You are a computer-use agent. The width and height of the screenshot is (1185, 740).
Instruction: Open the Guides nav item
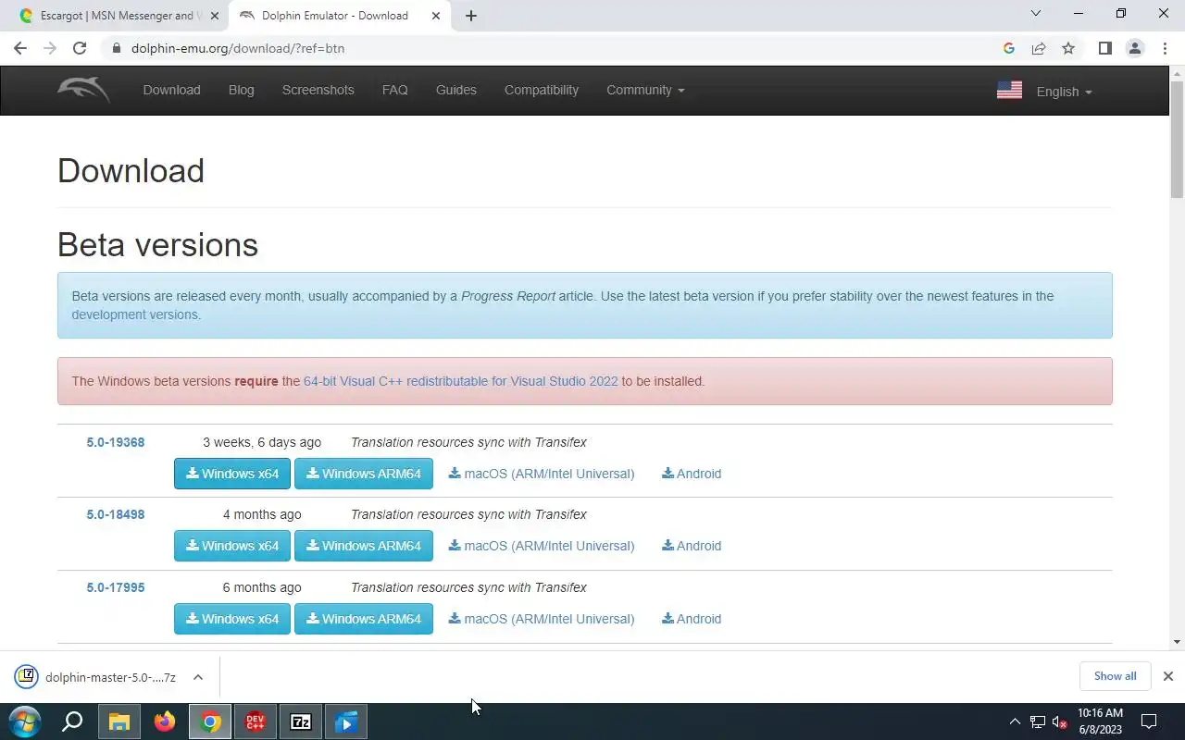point(456,90)
